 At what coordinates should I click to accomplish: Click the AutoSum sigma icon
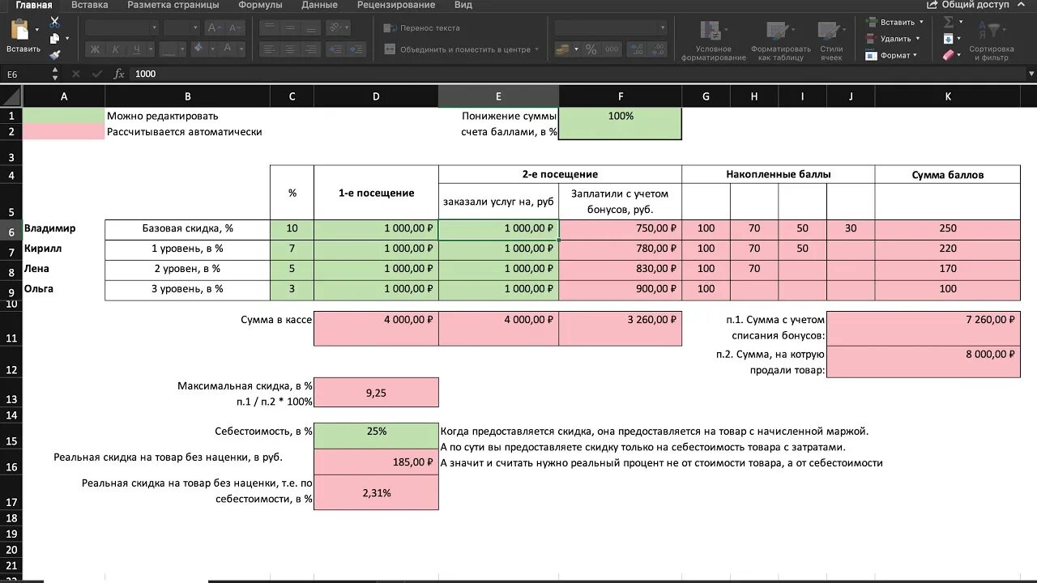[948, 23]
